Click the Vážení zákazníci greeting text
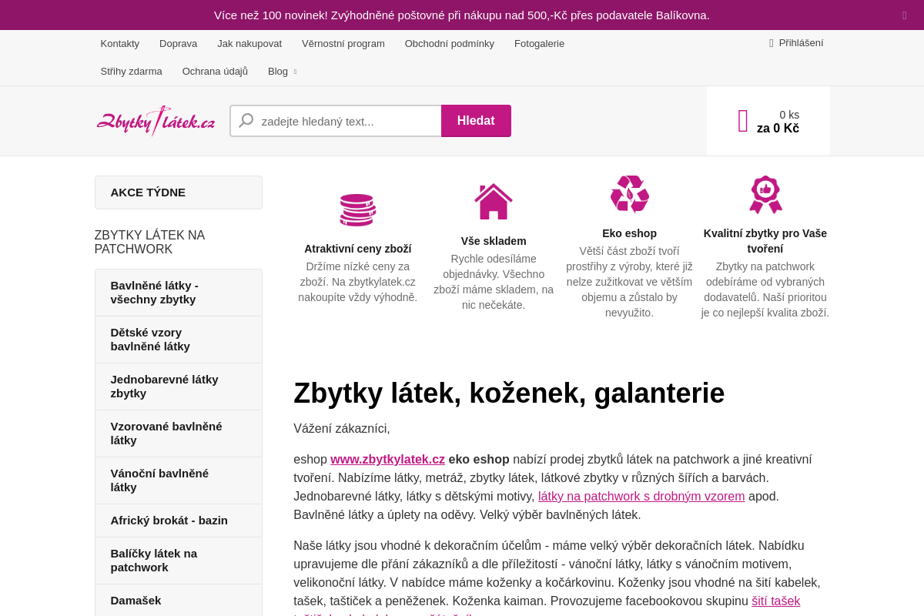Screen dimensions: 924x616 coord(342,428)
